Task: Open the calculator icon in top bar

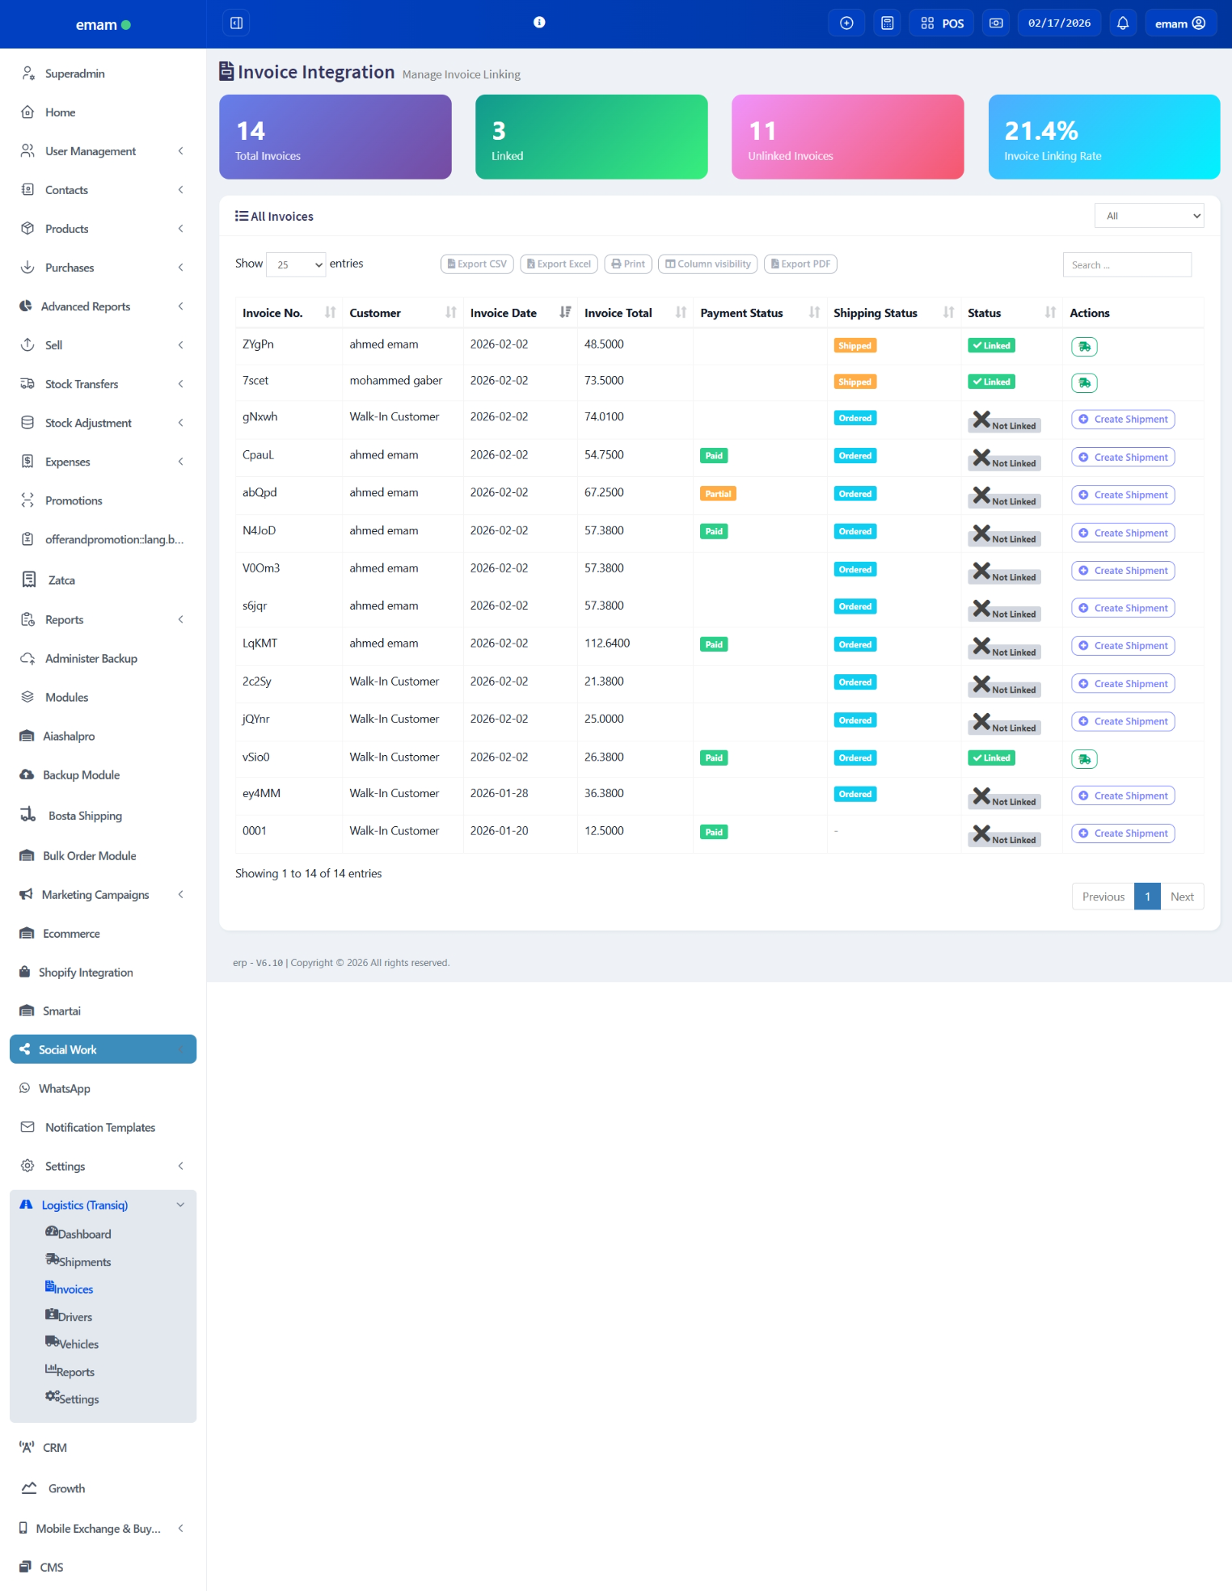Action: point(887,23)
